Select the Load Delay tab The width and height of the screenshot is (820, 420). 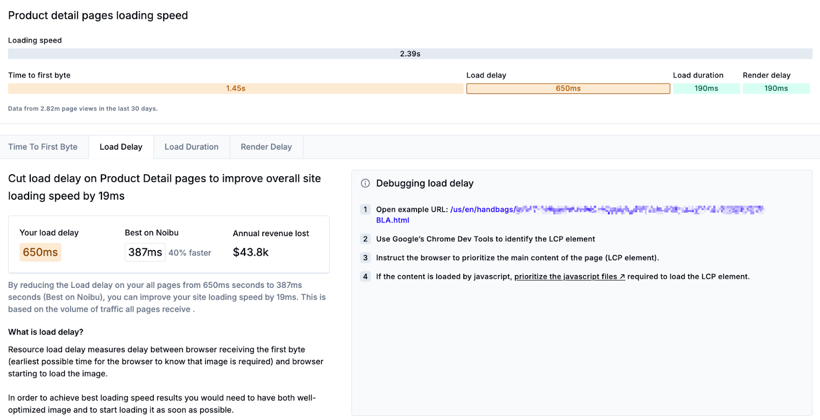click(121, 147)
